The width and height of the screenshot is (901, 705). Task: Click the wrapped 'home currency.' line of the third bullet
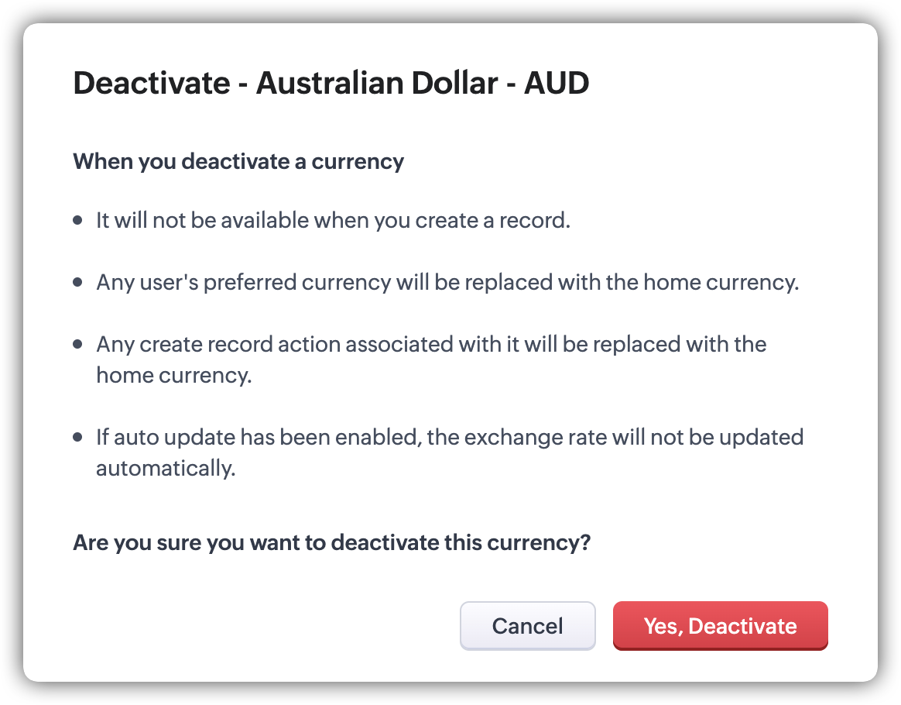pos(174,375)
